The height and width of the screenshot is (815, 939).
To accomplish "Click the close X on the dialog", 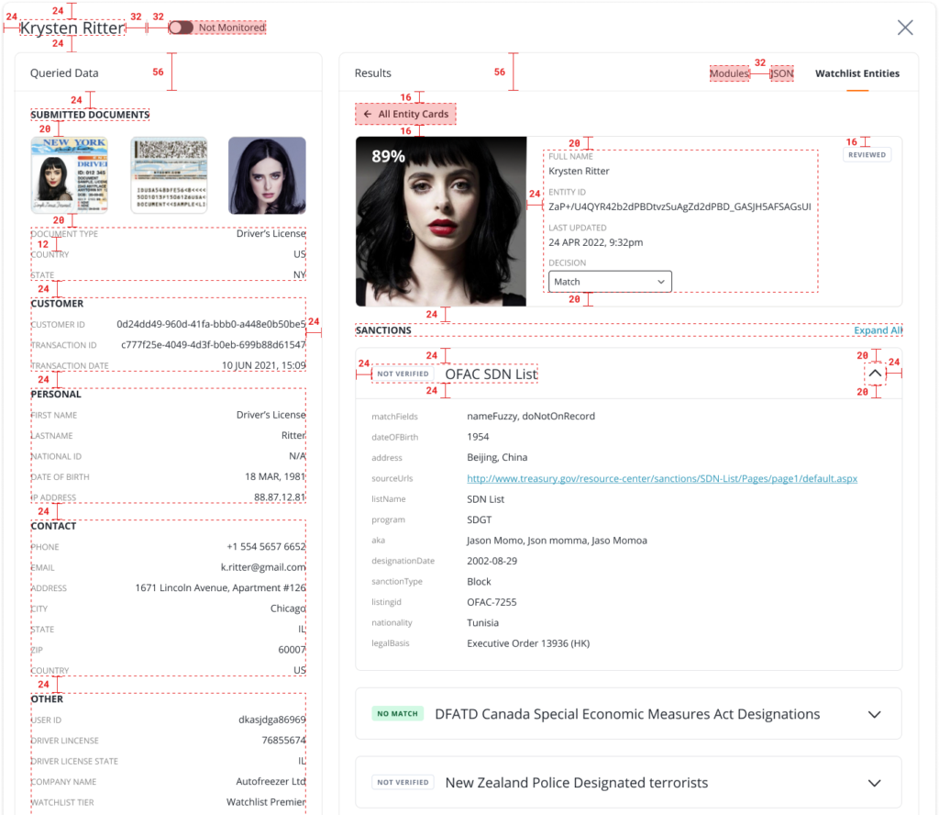I will tap(905, 28).
